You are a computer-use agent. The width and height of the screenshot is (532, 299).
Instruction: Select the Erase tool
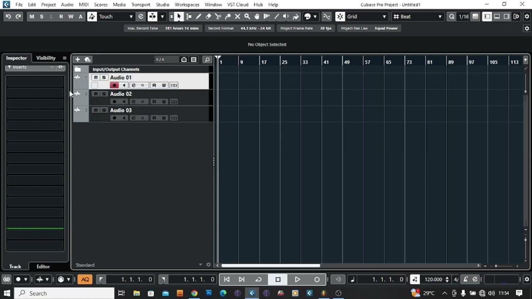point(208,17)
